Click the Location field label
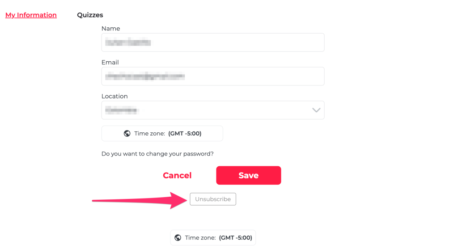 coord(114,97)
